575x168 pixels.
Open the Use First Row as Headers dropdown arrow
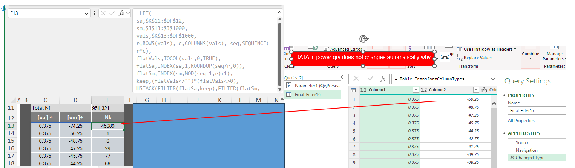coord(515,49)
